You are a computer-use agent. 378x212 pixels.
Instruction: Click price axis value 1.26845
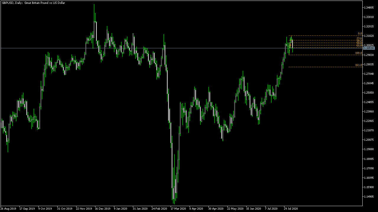pyautogui.click(x=369, y=83)
